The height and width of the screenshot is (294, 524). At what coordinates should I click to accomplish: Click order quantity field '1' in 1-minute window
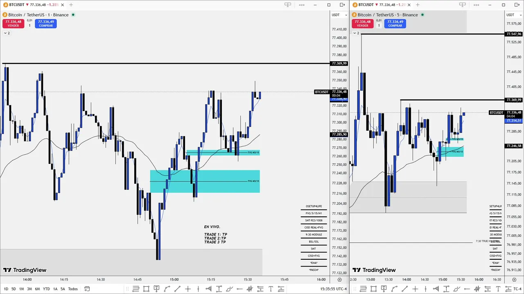point(29,25)
